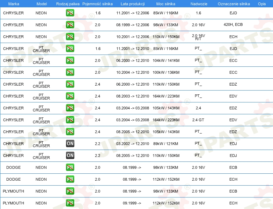Click PLYMOUTH brand in ECB row

[13, 191]
